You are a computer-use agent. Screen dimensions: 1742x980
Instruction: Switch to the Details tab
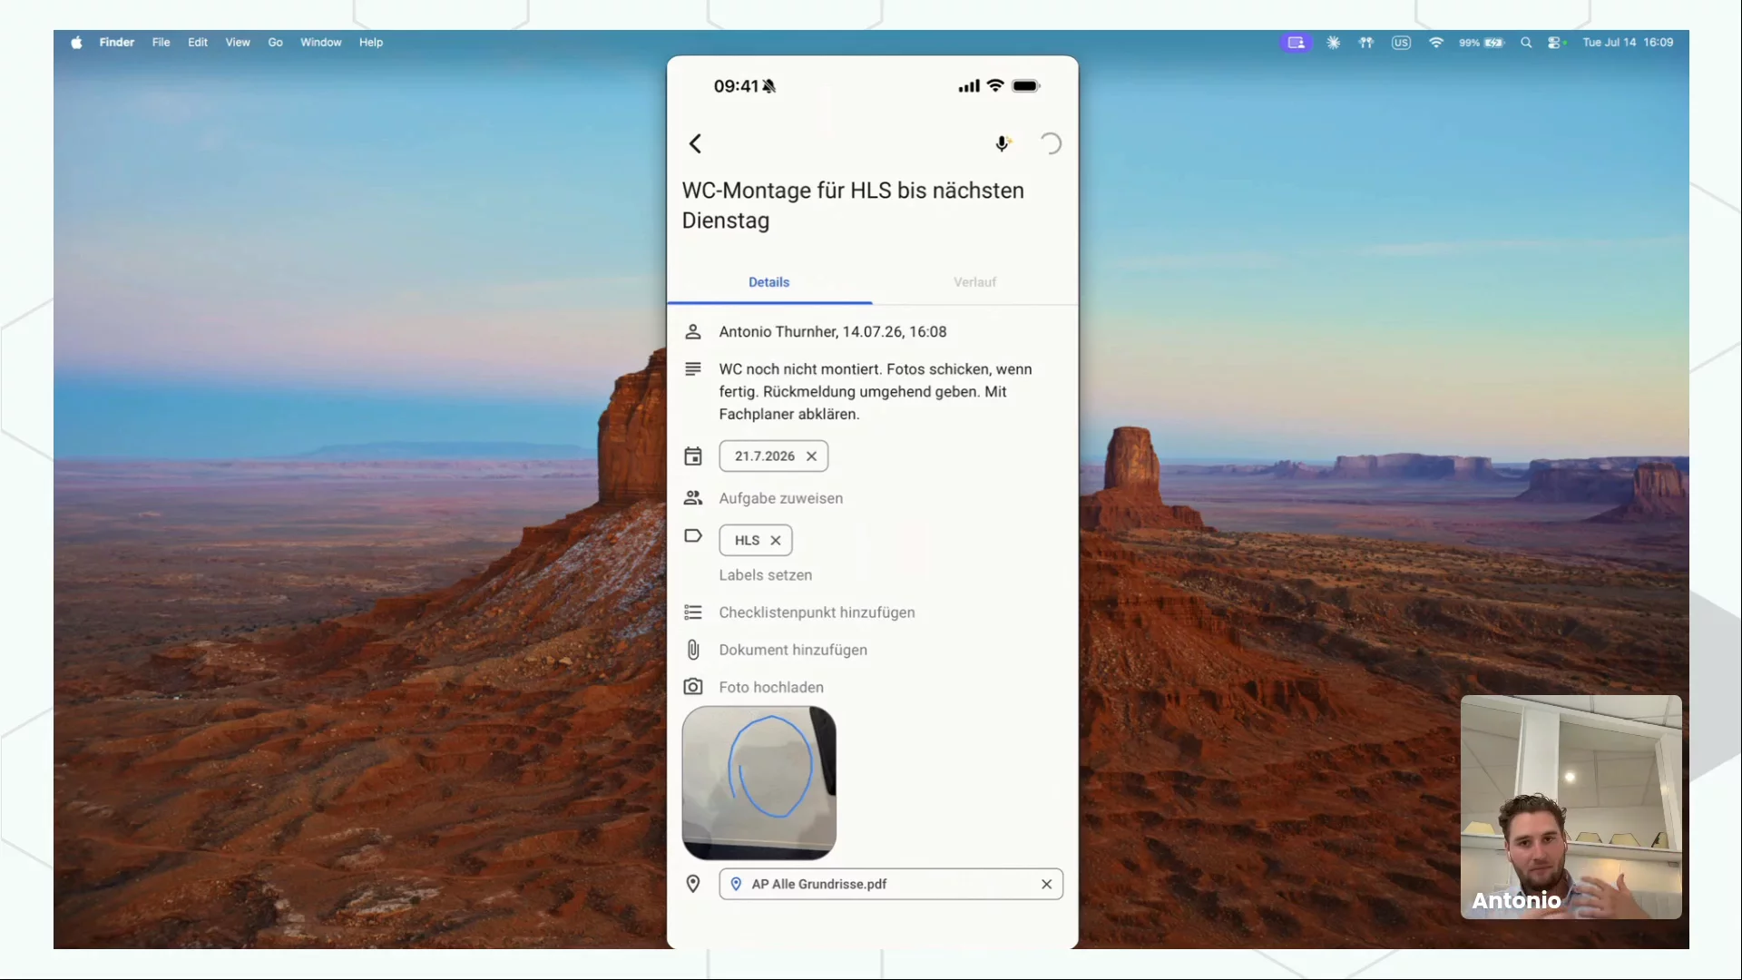769,282
